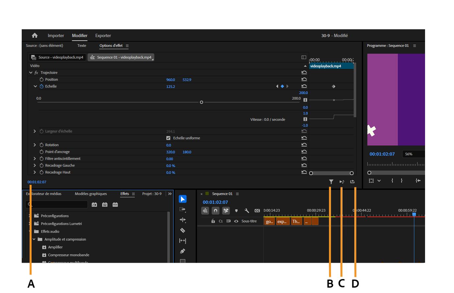454x293 pixels.
Task: Reset the Position parameter
Action: tap(304, 80)
